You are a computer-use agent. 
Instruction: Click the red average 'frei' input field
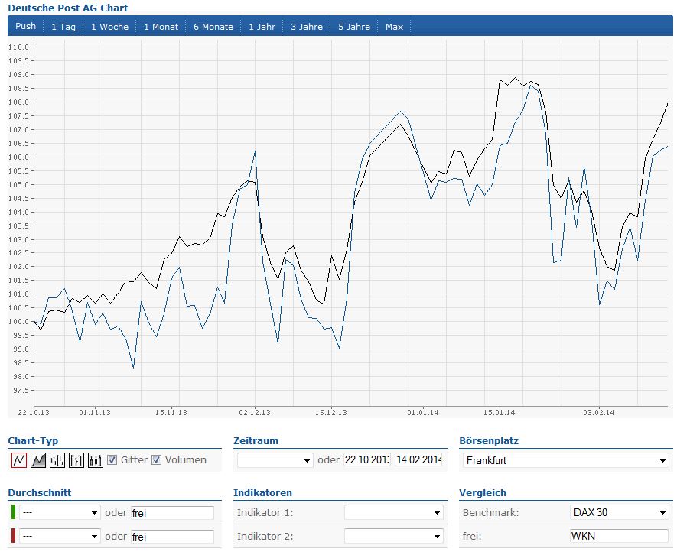172,537
